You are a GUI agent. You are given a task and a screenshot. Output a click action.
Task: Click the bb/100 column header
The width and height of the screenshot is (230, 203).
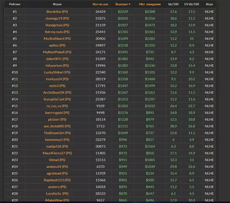(173, 4)
